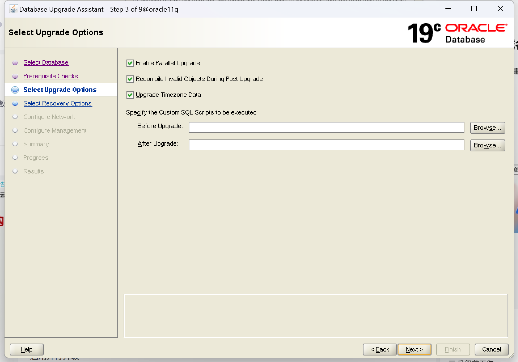Browse for After Upgrade SQL script
The width and height of the screenshot is (518, 362).
point(487,145)
